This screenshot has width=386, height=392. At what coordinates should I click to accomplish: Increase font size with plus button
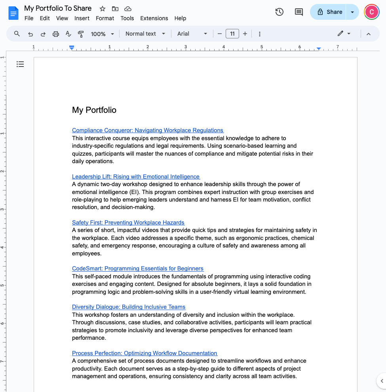pyautogui.click(x=245, y=34)
